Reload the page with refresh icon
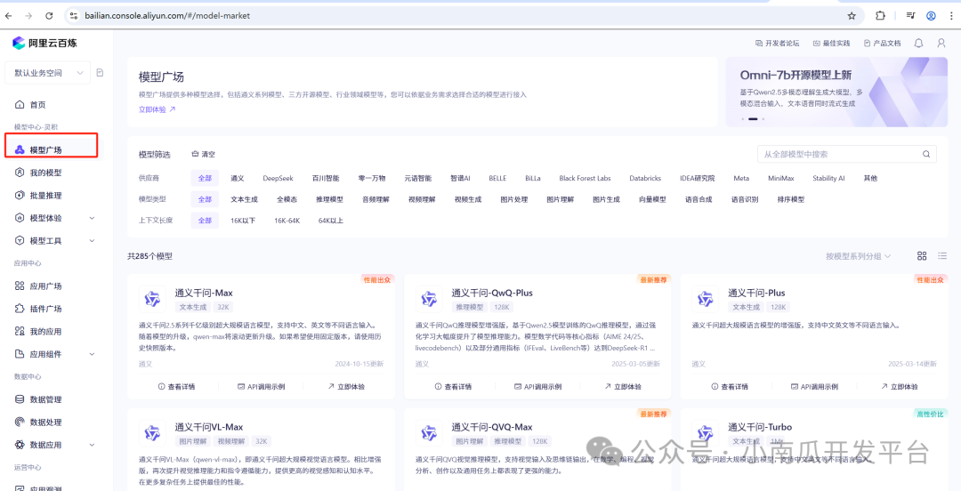Screen dimensions: 961x491 [50, 15]
